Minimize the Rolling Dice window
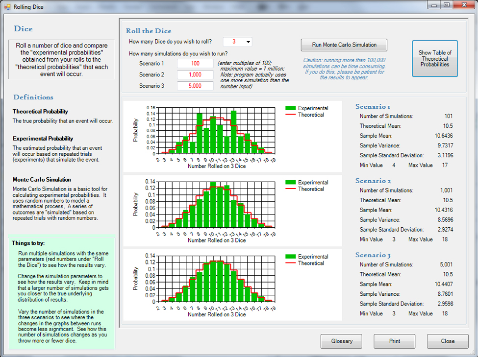The height and width of the screenshot is (357, 478). (x=434, y=5)
